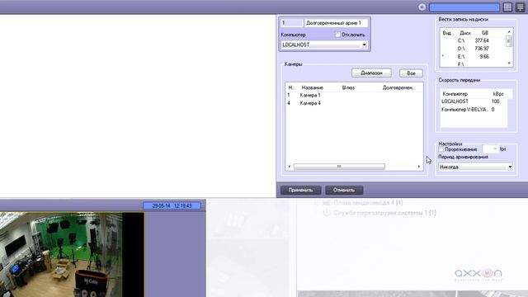This screenshot has width=528, height=297.
Task: Edit the archive name field Долговременный архив 1
Action: [336, 23]
